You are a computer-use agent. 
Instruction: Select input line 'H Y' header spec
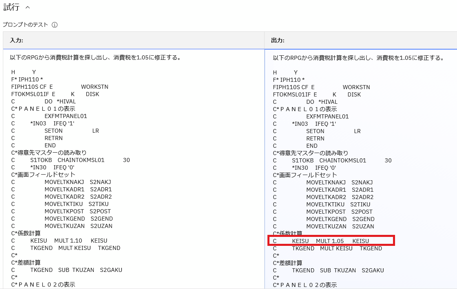pos(24,72)
